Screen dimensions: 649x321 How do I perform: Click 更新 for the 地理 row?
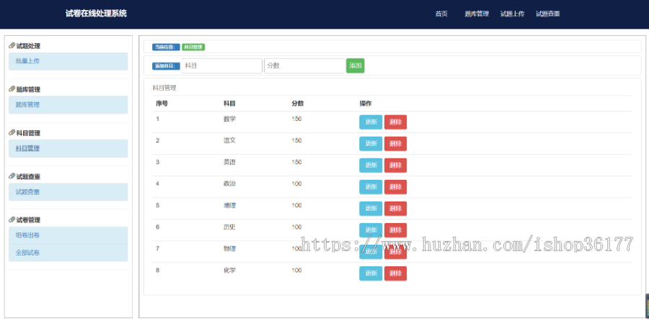pyautogui.click(x=371, y=209)
